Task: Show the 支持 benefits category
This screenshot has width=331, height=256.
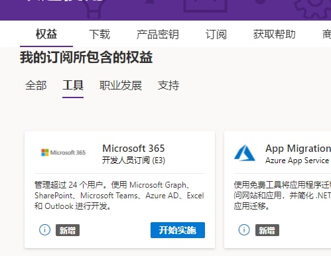Action: point(168,86)
